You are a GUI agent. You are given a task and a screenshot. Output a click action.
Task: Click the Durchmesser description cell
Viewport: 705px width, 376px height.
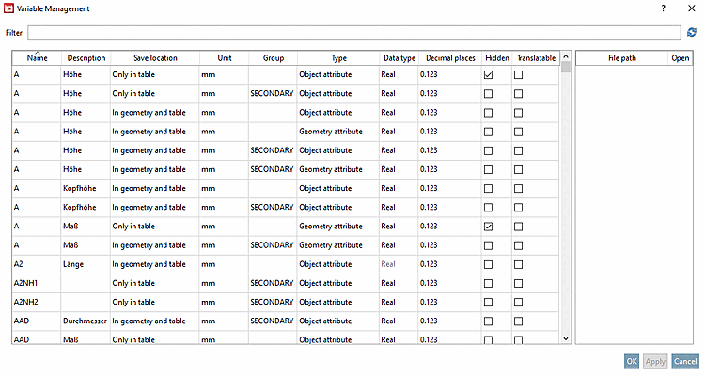point(86,321)
